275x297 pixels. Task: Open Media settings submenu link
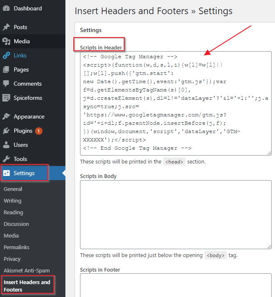tap(11, 235)
